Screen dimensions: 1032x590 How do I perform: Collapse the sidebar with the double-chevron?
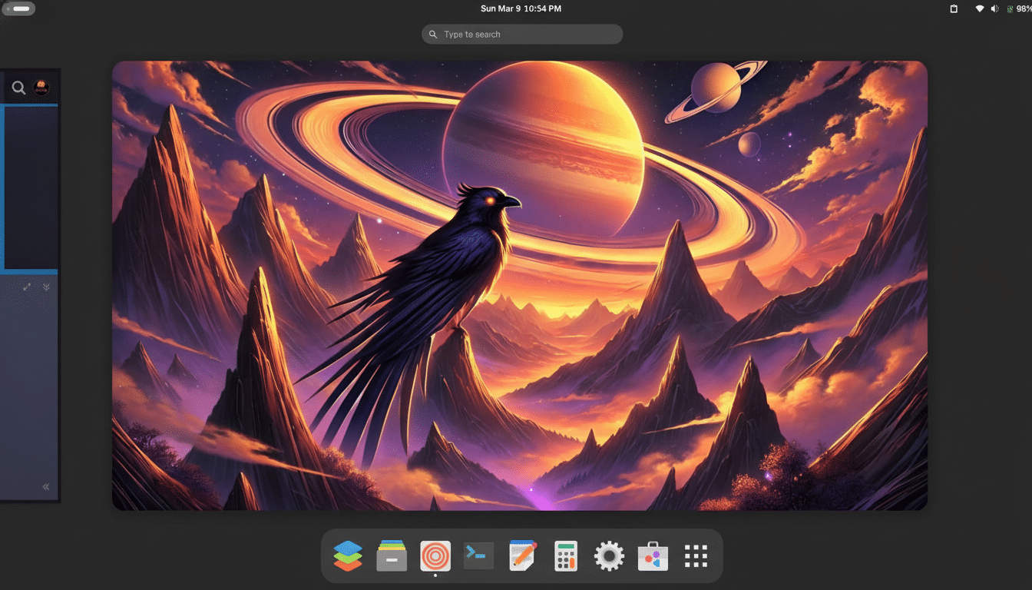45,486
